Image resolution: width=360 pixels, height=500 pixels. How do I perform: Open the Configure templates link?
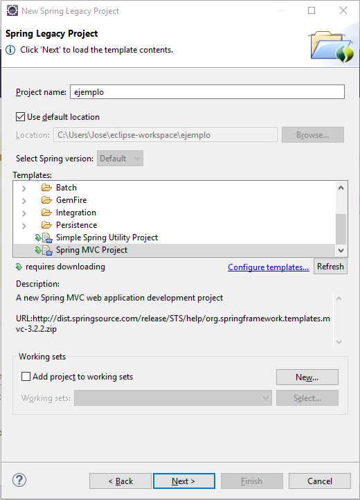coord(268,267)
